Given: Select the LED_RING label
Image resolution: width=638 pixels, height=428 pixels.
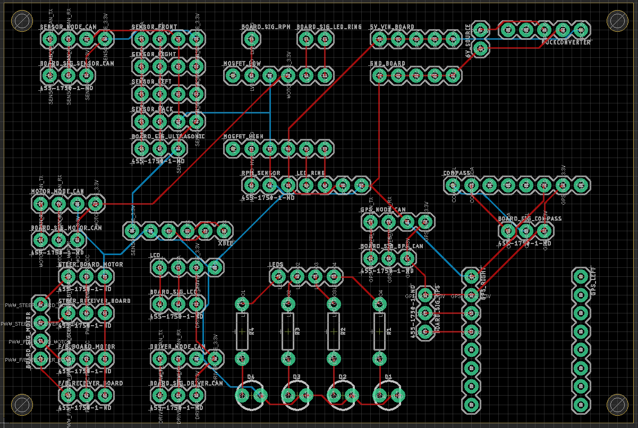Looking at the screenshot, I should (x=310, y=173).
